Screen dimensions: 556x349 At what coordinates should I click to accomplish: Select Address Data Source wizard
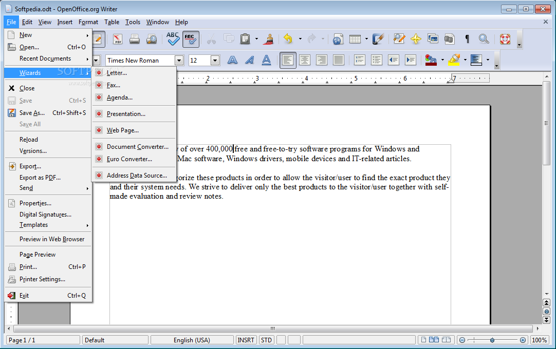134,176
